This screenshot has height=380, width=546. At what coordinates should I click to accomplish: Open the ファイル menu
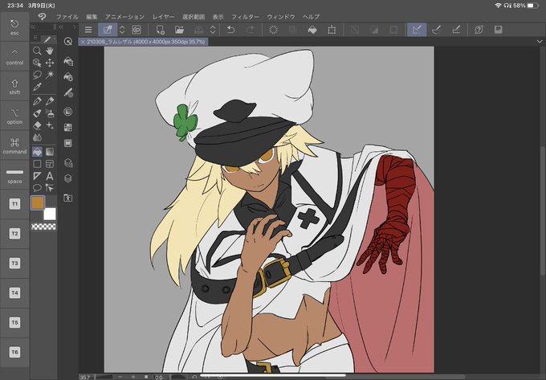coord(67,17)
